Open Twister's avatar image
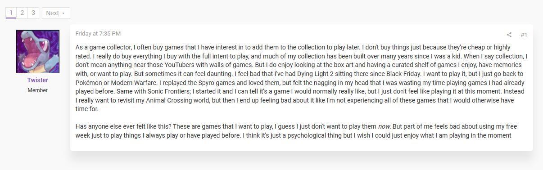Screen dimensions: 543x170 [x=38, y=51]
